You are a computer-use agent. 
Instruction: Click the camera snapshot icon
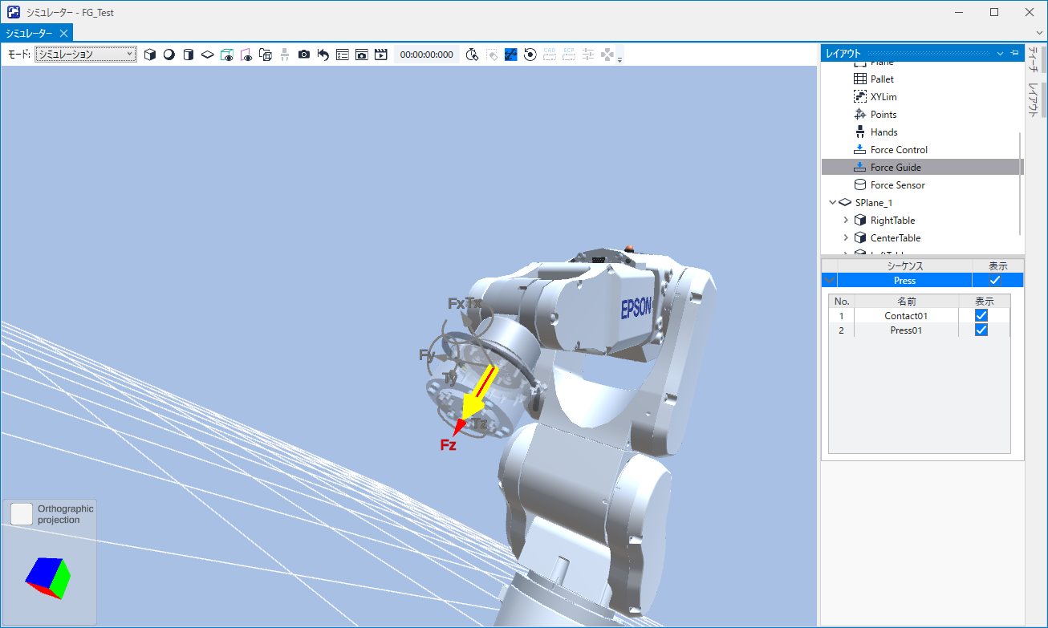coord(304,55)
